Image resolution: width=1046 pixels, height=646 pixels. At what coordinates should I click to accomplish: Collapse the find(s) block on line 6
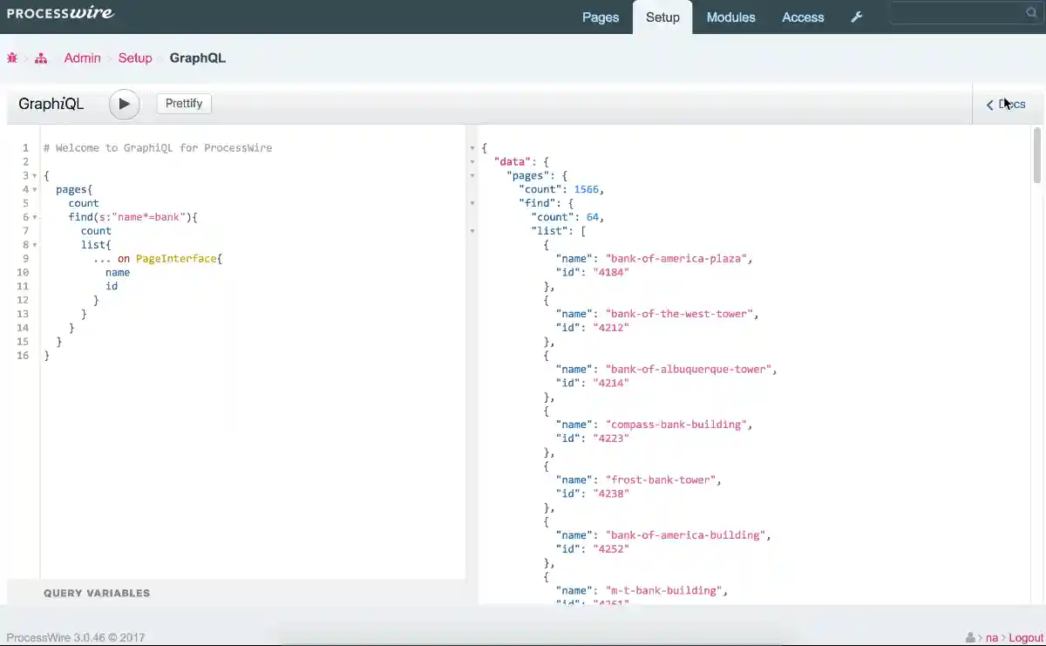pos(37,217)
